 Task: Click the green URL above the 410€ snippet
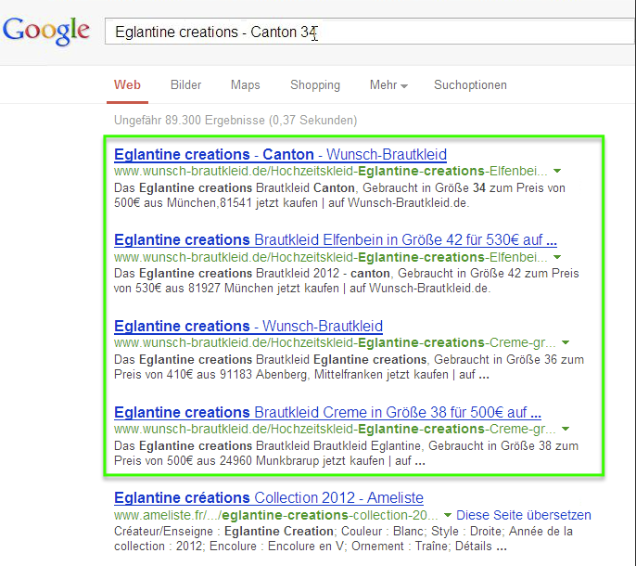pos(335,342)
